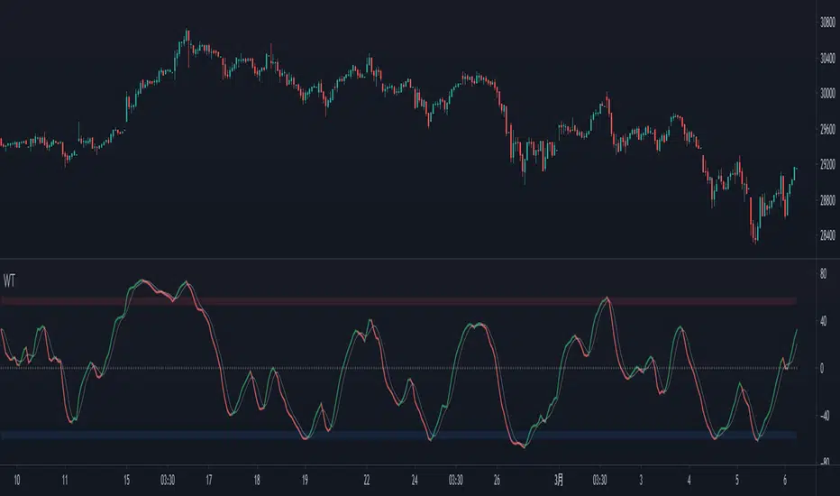Select date label 17 on time axis
This screenshot has height=496, width=840.
click(209, 480)
